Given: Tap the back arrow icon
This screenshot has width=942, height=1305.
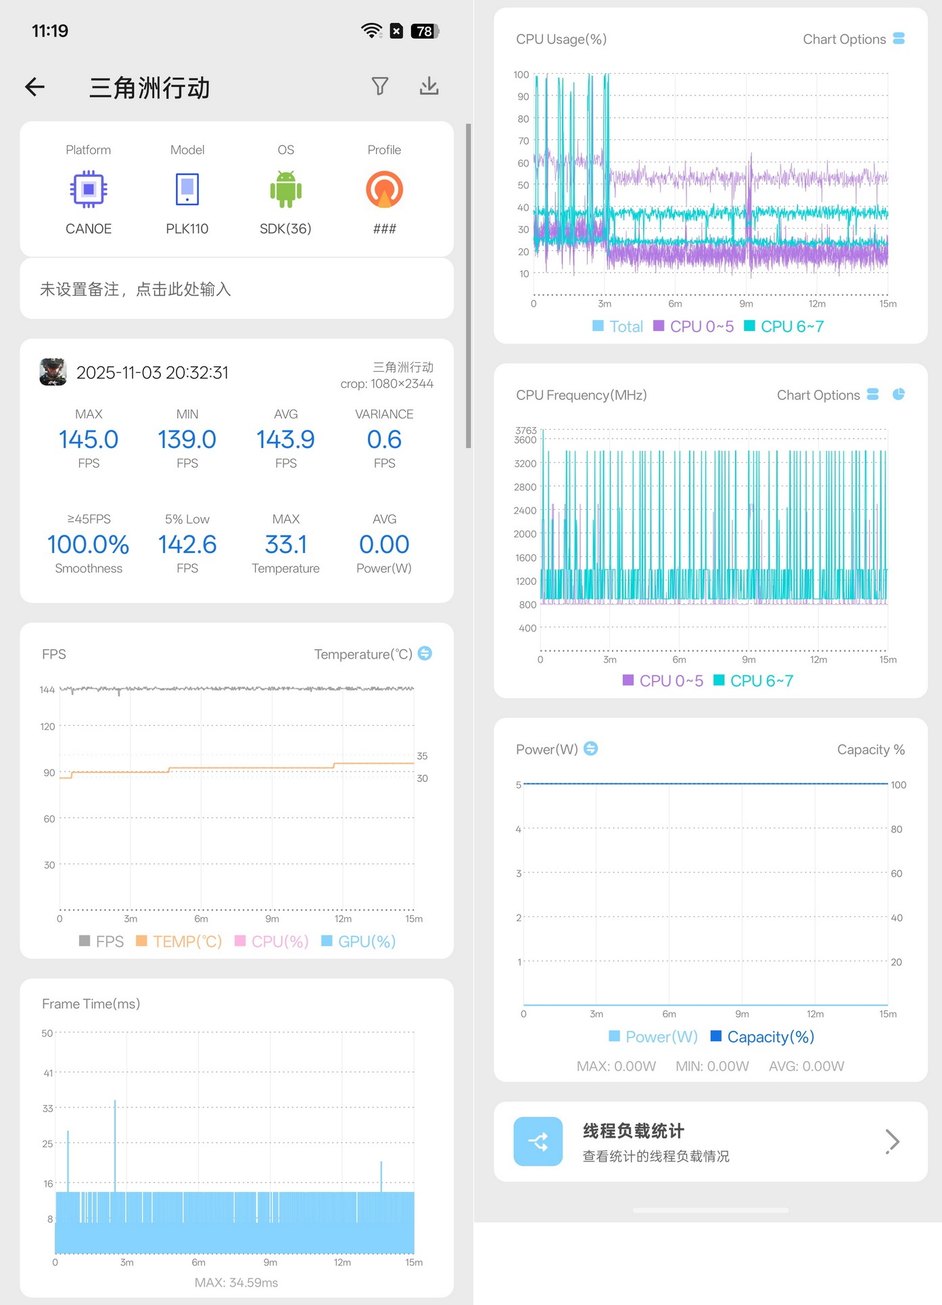Looking at the screenshot, I should (x=35, y=87).
